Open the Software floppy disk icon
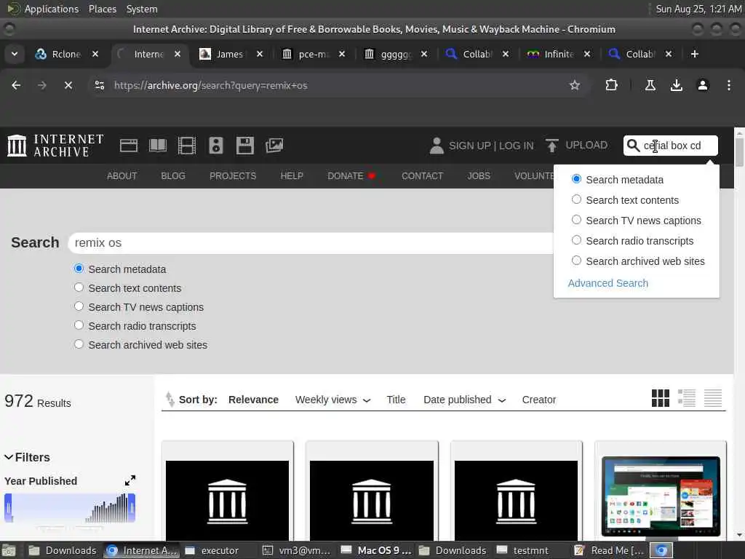745x559 pixels. coord(245,146)
